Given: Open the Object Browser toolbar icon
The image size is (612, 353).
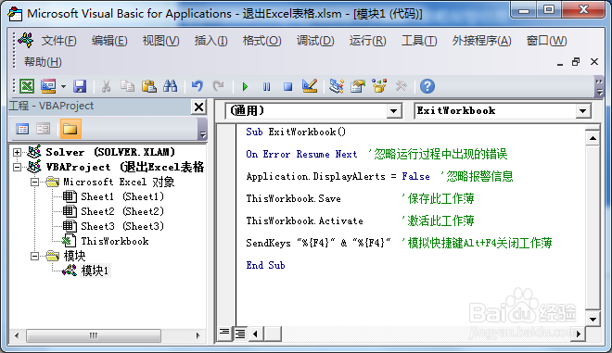Looking at the screenshot, I should tap(379, 86).
